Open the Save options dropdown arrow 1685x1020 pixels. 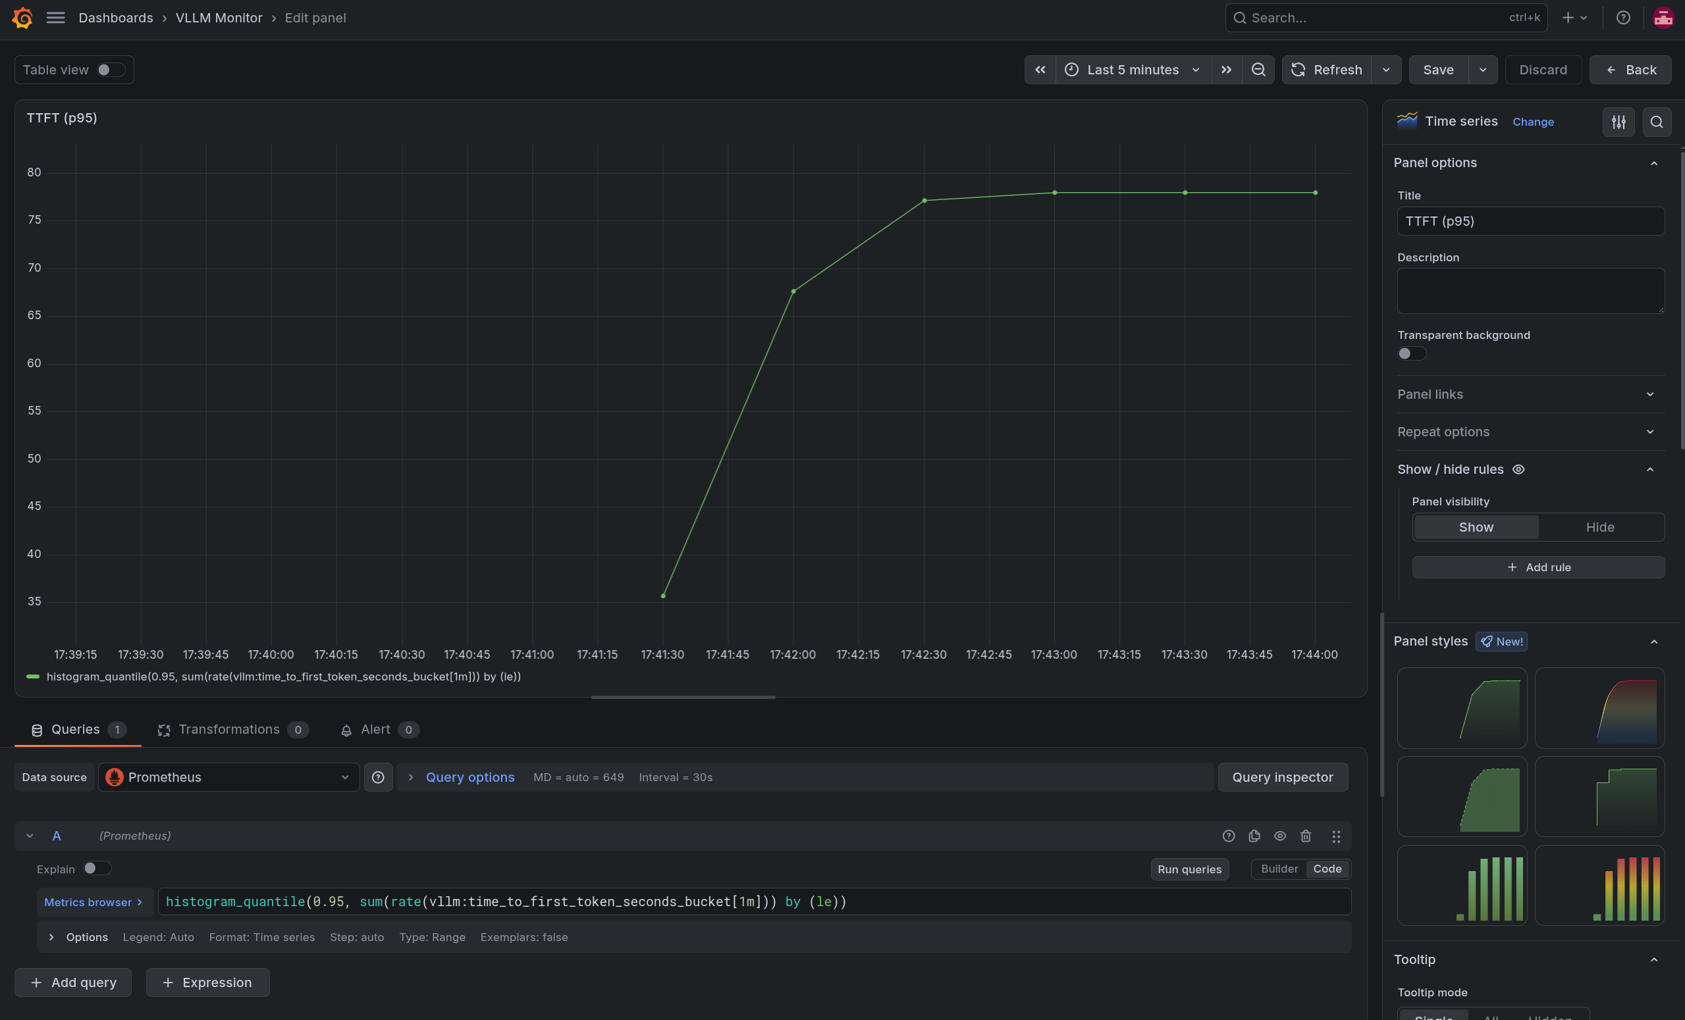pos(1483,70)
